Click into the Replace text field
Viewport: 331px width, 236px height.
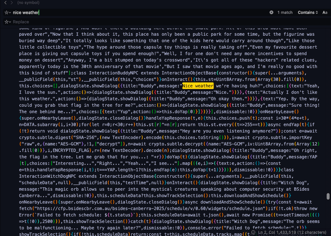(132, 22)
